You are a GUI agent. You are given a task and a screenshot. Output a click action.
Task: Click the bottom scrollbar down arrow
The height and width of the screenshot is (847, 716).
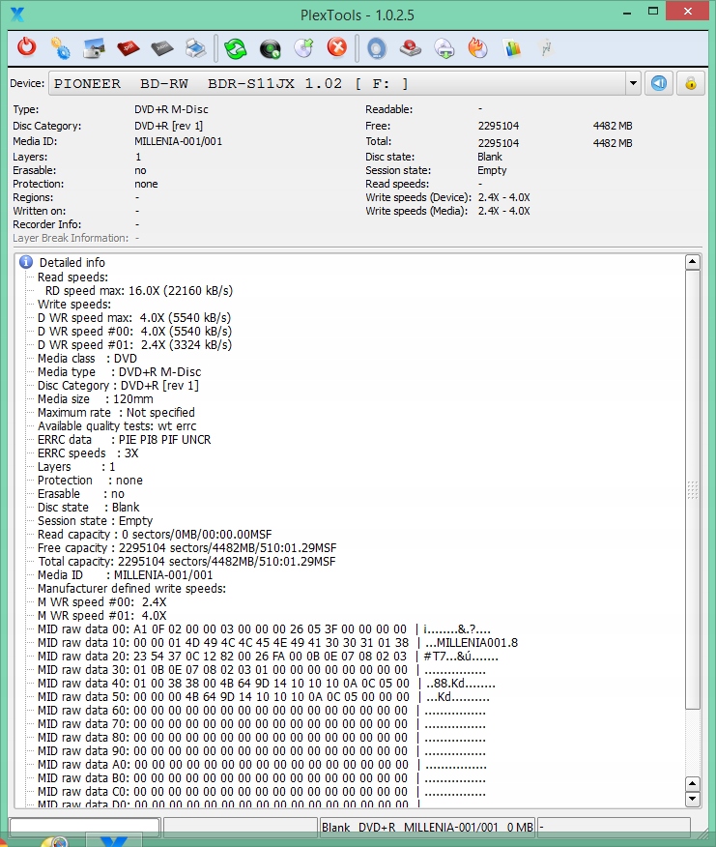coord(692,800)
